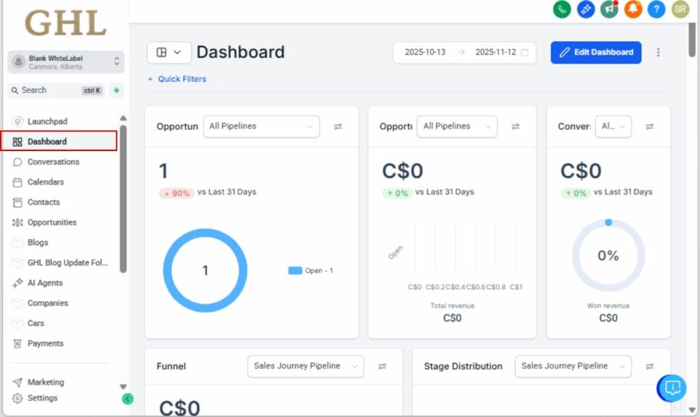
Task: Open the dashboard switcher next to Dashboard title
Action: [169, 52]
